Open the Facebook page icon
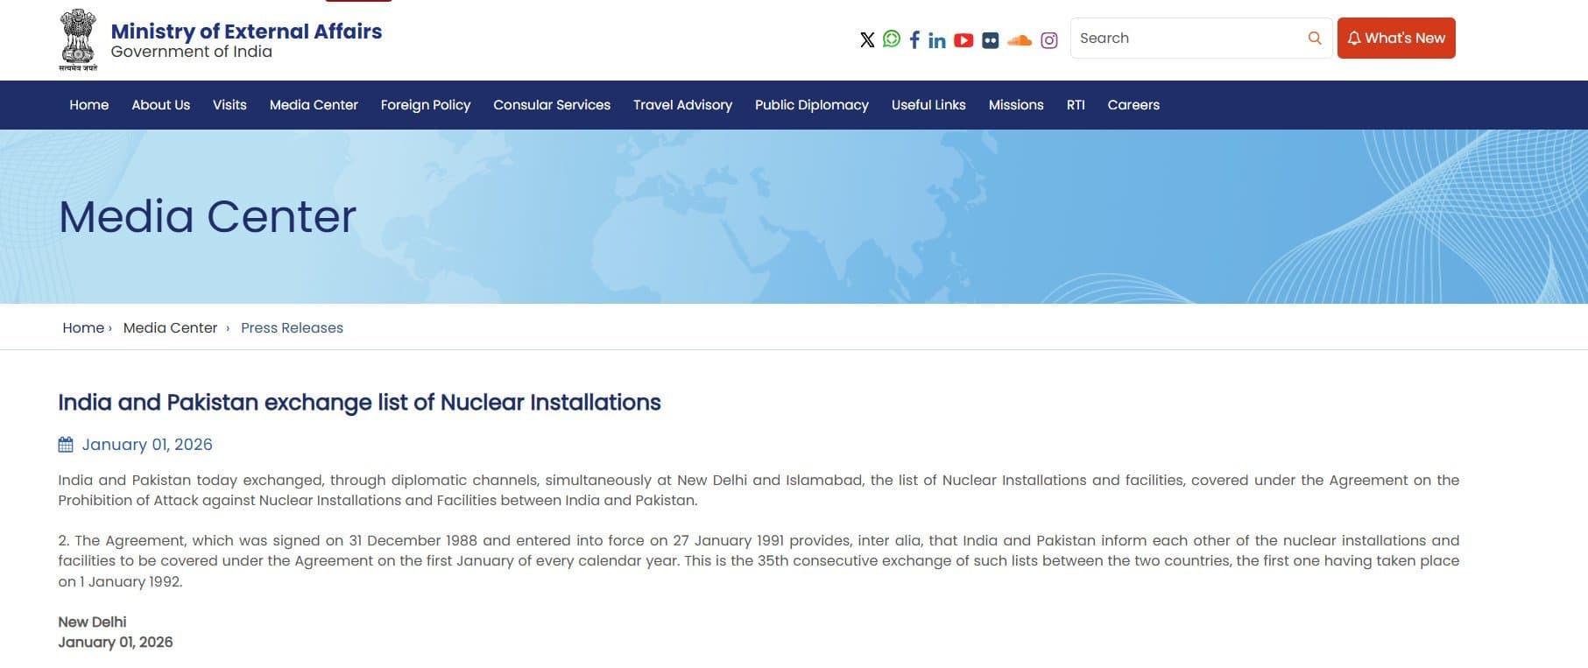 (914, 39)
